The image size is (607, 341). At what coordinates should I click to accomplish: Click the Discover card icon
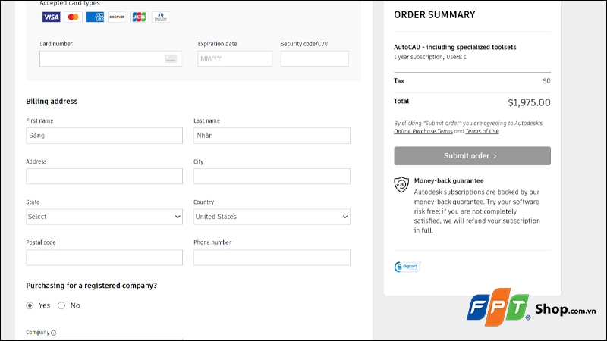(x=117, y=17)
